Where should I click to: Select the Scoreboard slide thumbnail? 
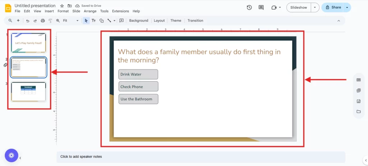pyautogui.click(x=28, y=92)
